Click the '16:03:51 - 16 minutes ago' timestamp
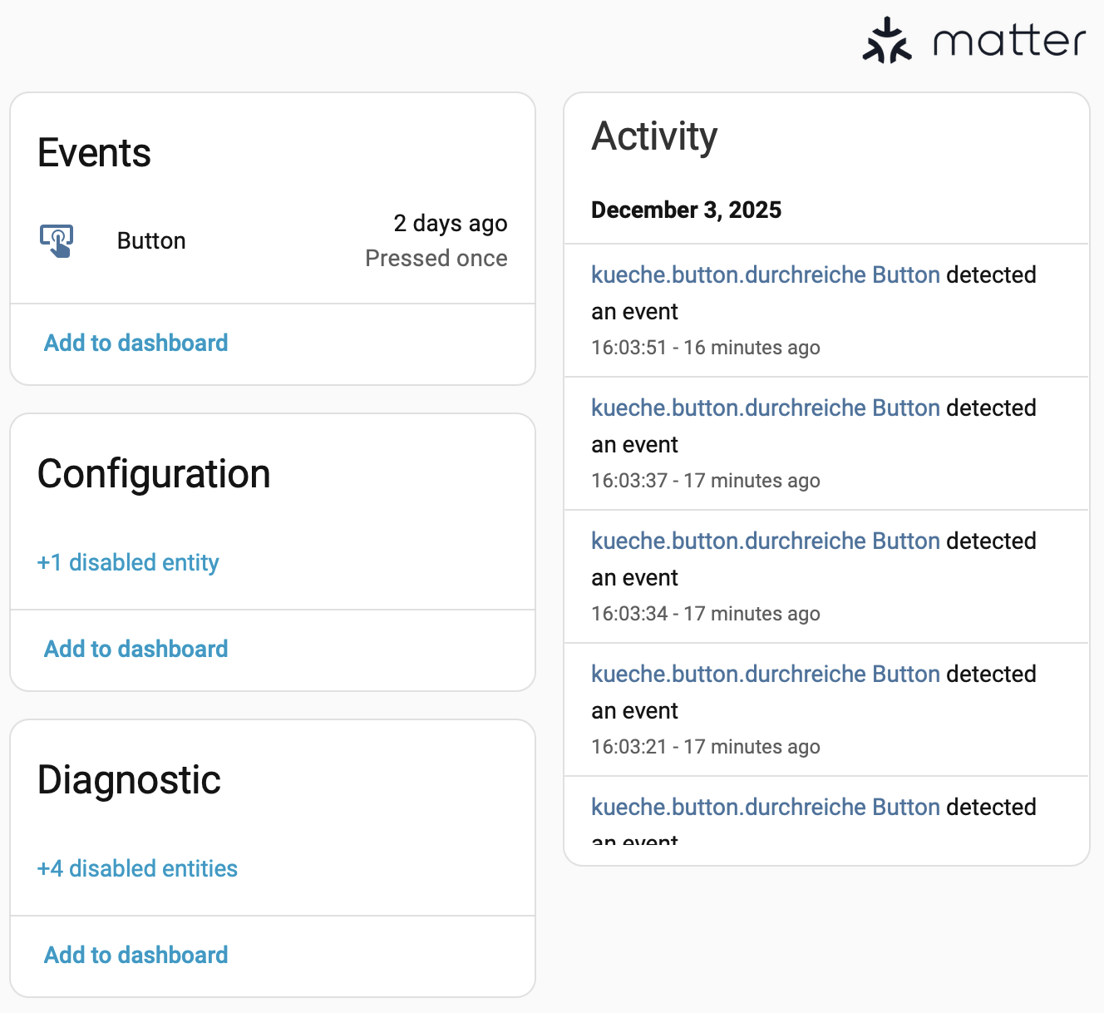Screen dimensions: 1104x1013 tap(705, 348)
